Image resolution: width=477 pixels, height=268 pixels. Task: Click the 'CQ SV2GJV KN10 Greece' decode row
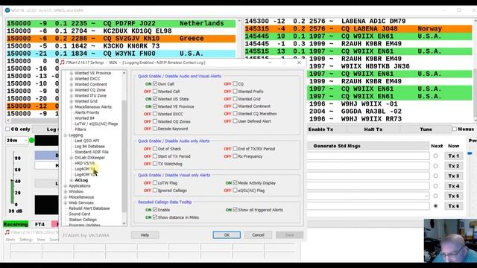pos(121,39)
